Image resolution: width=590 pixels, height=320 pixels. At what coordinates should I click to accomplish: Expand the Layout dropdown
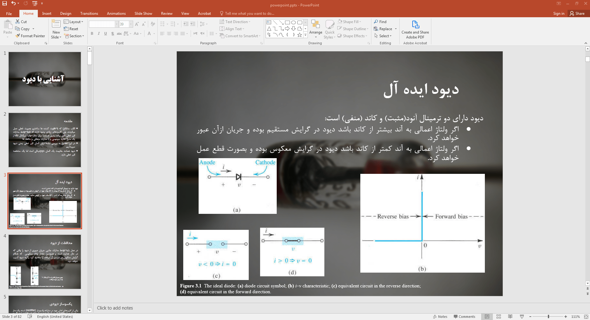[x=73, y=22]
